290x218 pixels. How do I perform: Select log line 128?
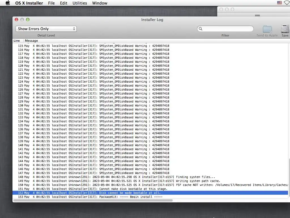click(150, 98)
